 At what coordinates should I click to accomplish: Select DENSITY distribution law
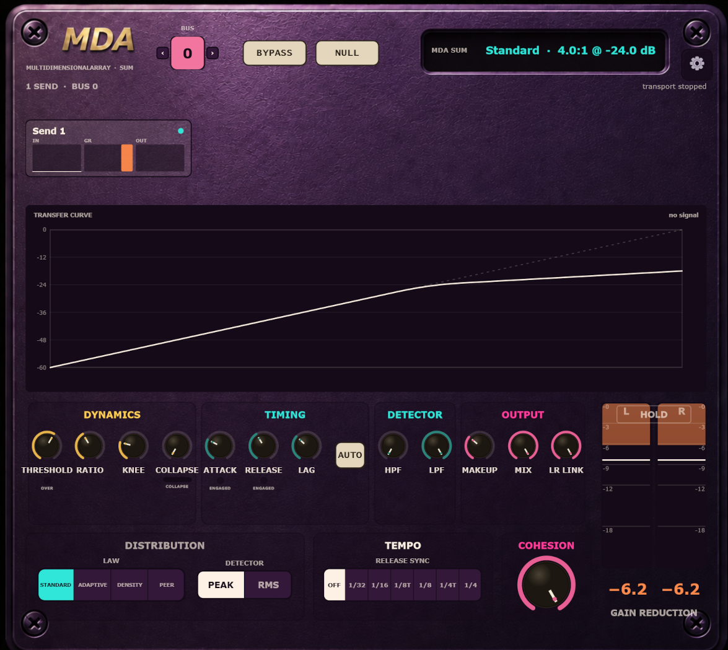click(x=129, y=585)
